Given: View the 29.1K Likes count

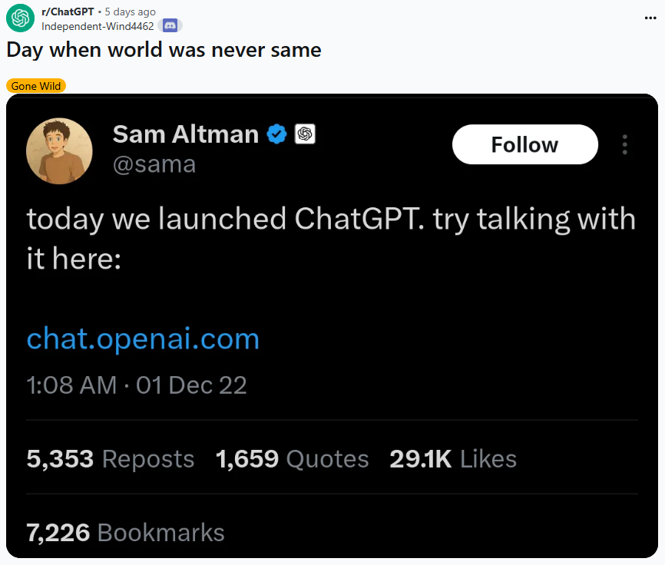Looking at the screenshot, I should coord(453,459).
